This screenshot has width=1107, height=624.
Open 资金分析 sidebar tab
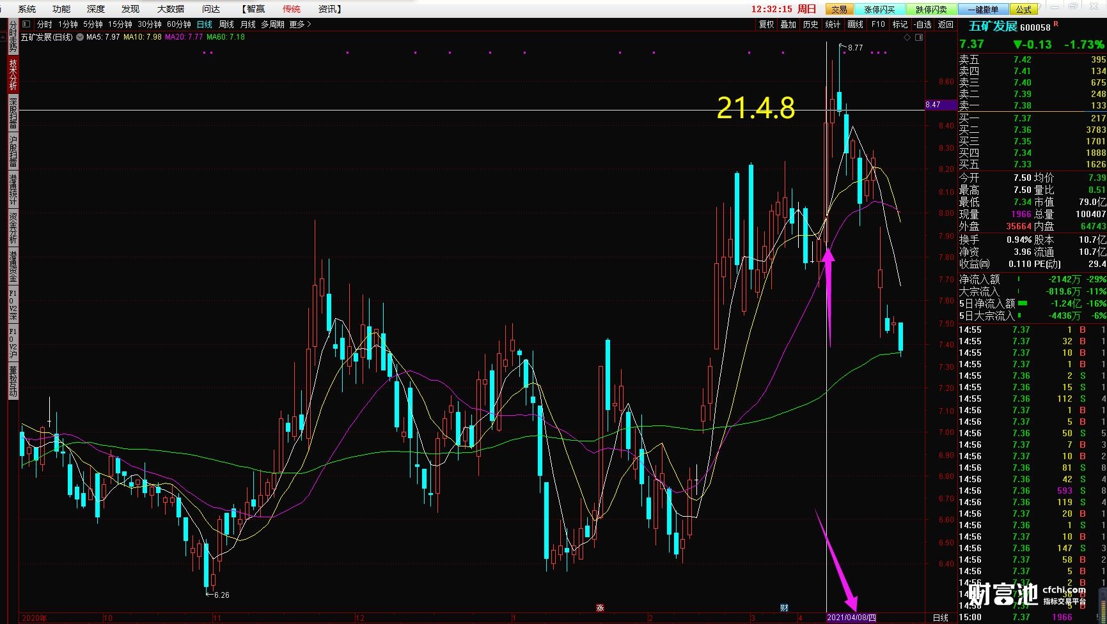(x=13, y=228)
